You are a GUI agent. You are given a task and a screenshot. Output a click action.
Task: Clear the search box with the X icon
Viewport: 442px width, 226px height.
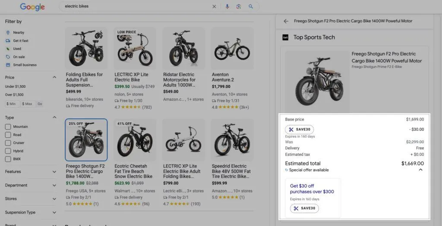click(x=214, y=6)
